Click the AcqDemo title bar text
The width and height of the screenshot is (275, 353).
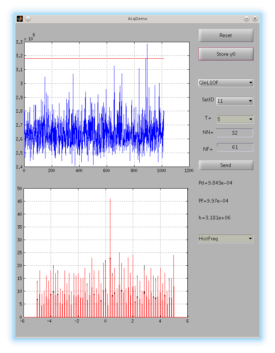point(137,18)
